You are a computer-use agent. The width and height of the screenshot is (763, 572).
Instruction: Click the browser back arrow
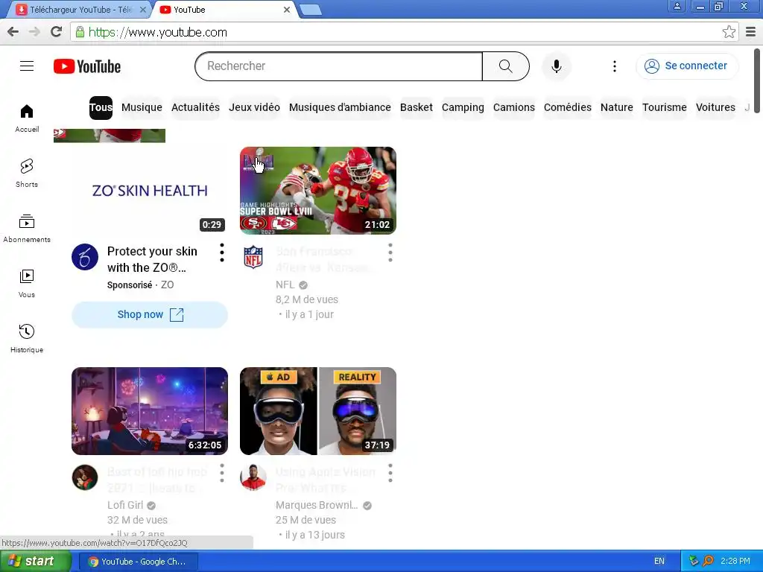click(x=13, y=32)
